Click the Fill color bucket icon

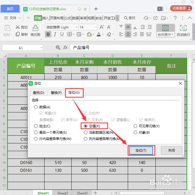(x=89, y=34)
